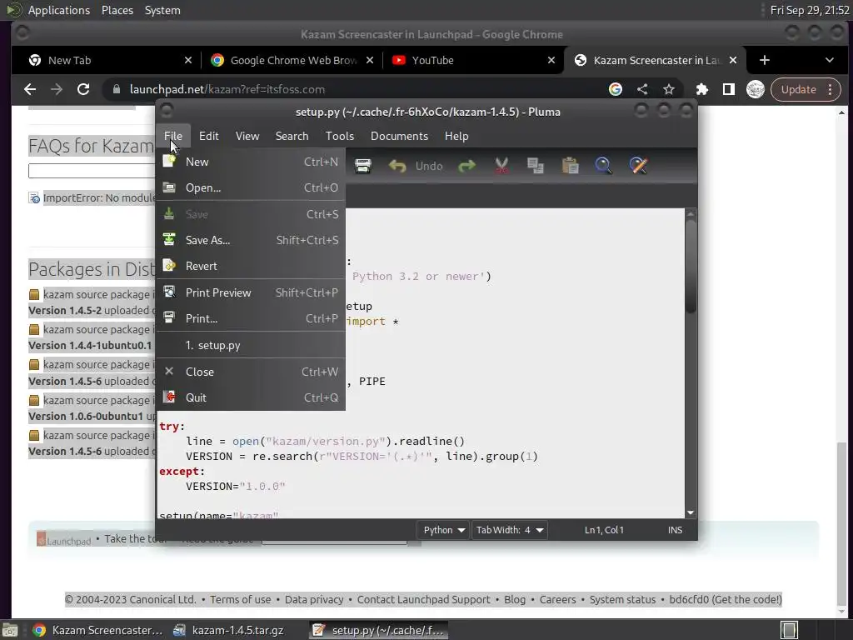The image size is (853, 640).
Task: Switch to the YouTube tab
Action: point(471,60)
